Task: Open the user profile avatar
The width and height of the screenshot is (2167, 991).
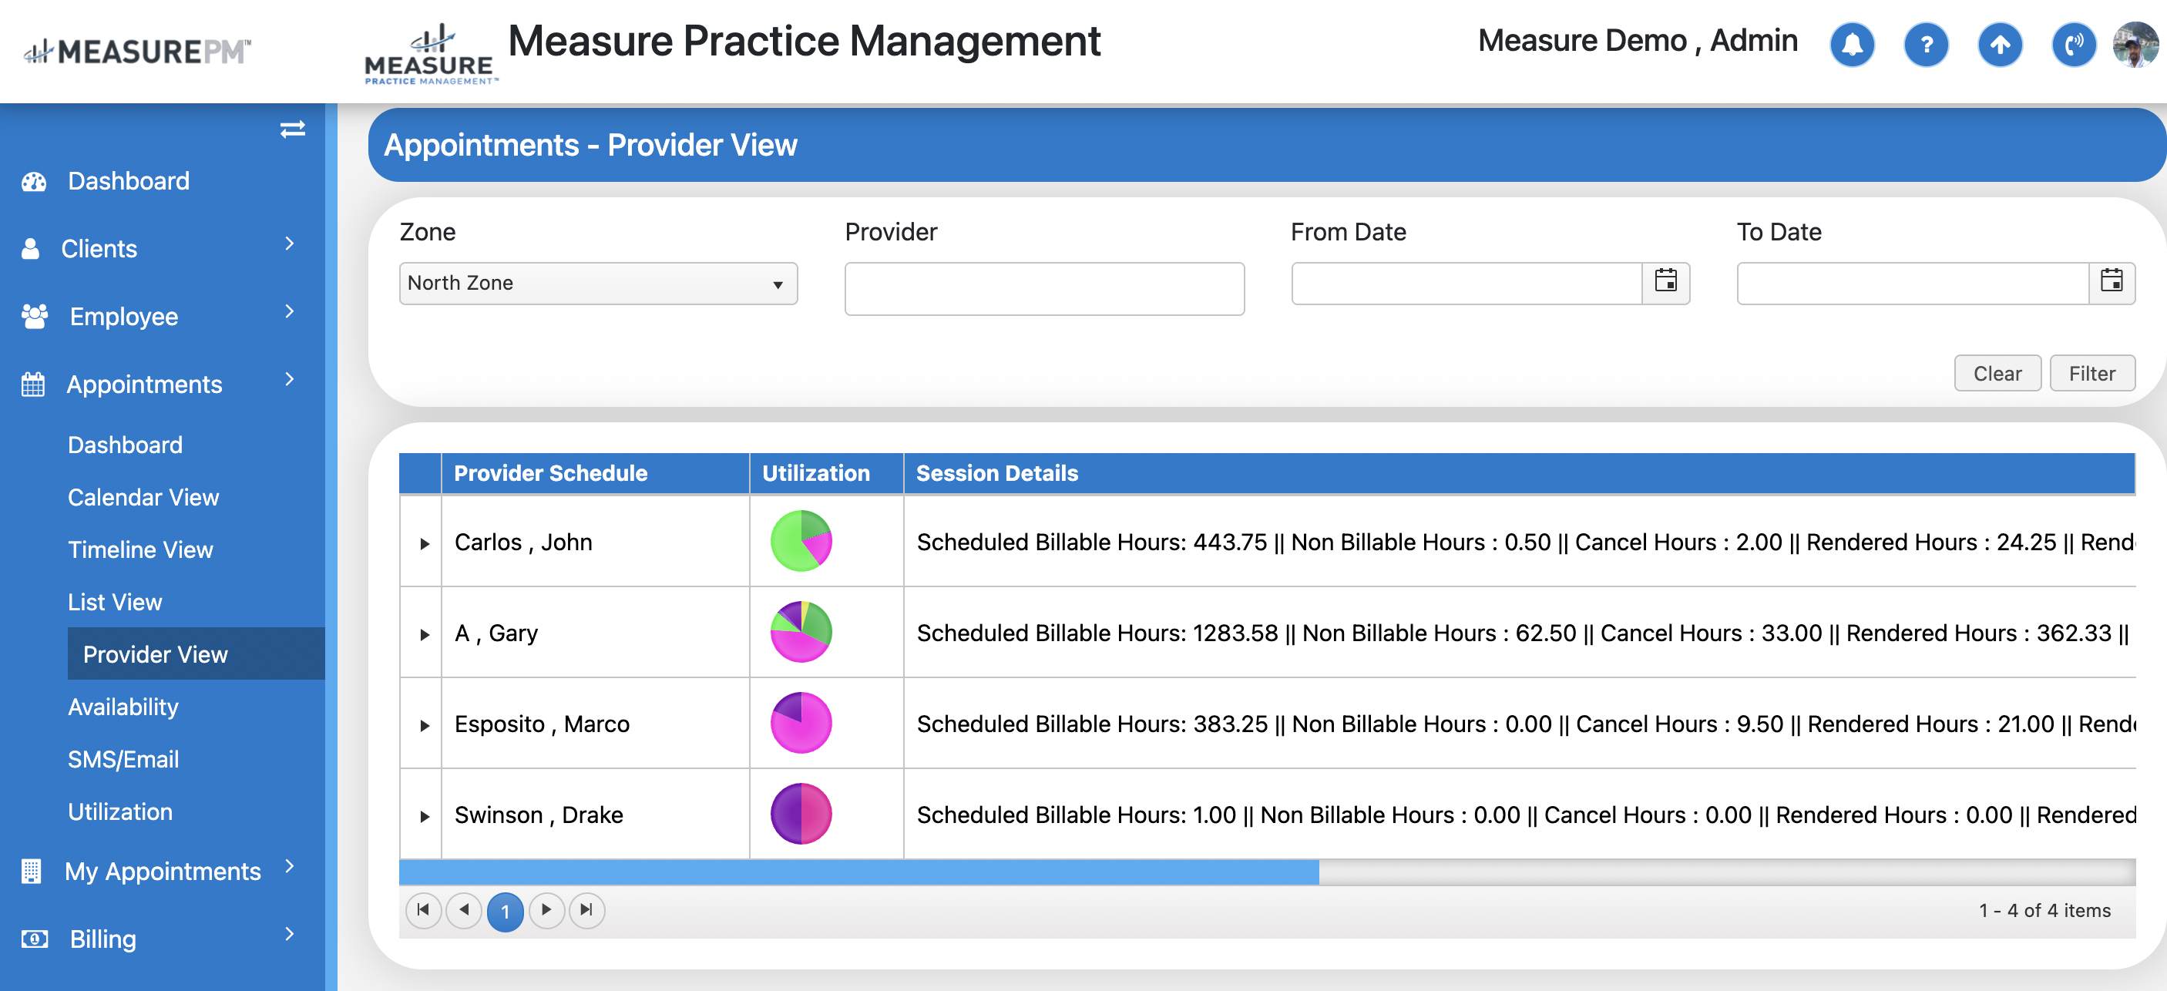Action: tap(2136, 45)
